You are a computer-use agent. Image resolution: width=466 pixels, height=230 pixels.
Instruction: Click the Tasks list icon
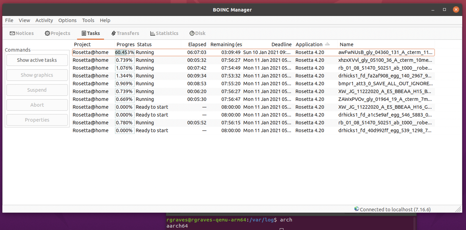coord(84,33)
